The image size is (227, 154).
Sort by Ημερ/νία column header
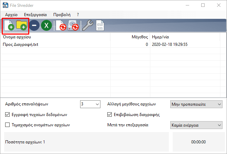(185, 37)
